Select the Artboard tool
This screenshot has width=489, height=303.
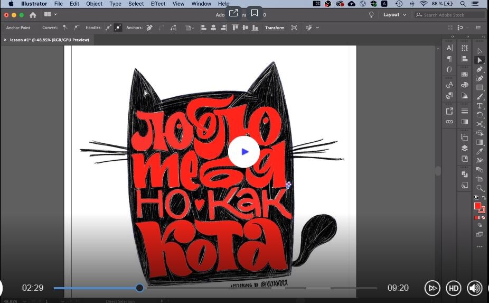point(479,179)
